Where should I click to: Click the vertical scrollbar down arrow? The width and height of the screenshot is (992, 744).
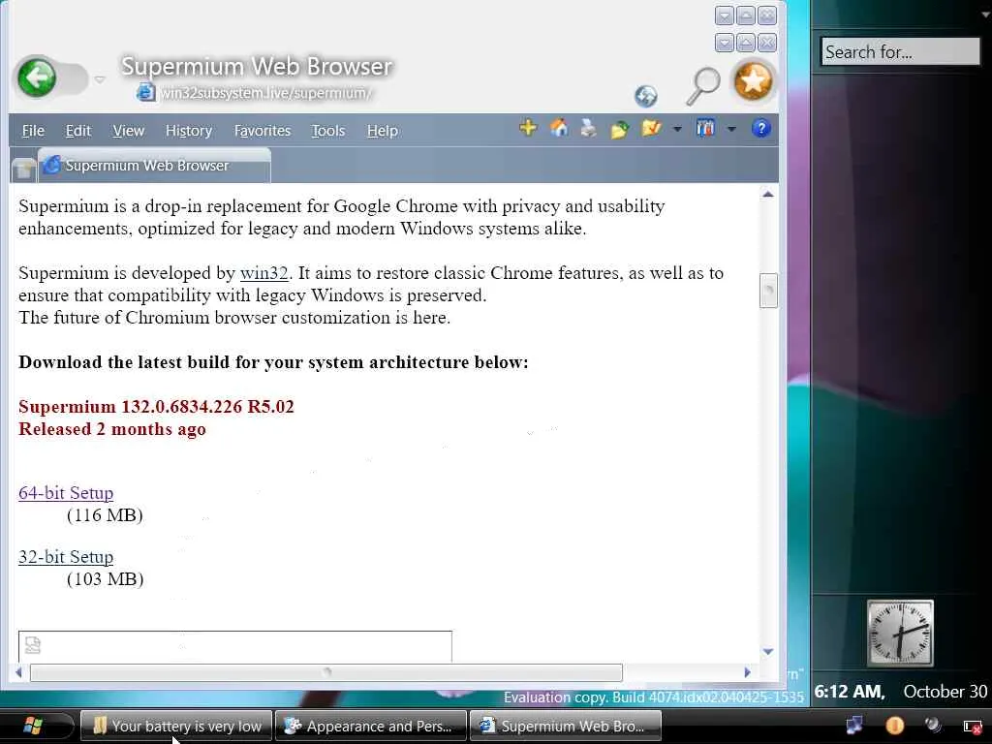click(x=768, y=652)
